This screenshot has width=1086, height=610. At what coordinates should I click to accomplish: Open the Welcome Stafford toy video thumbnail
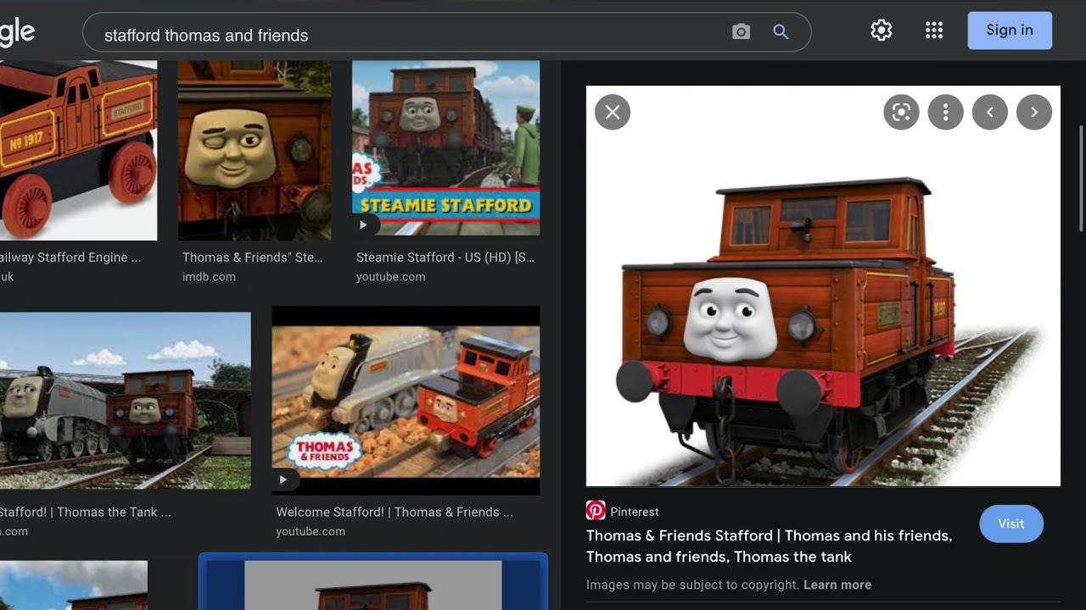[x=406, y=401]
